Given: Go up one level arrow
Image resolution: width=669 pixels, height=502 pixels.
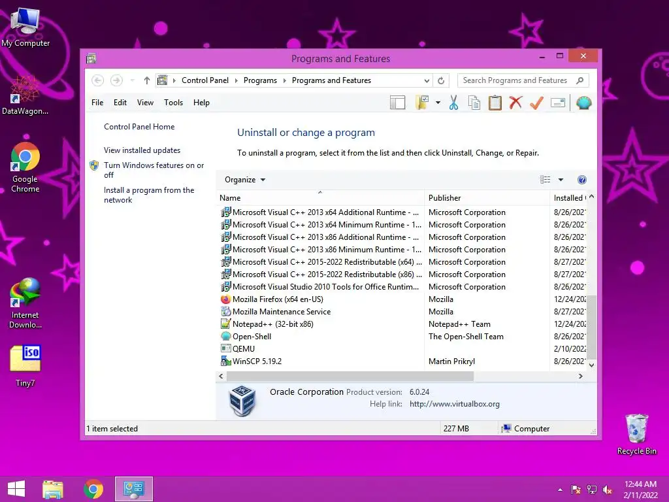Looking at the screenshot, I should point(147,80).
